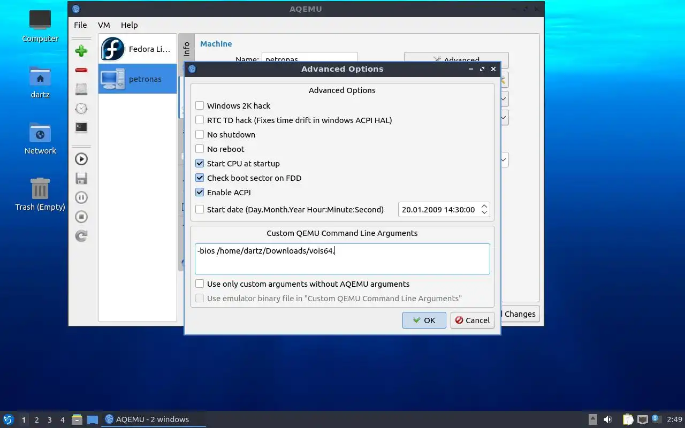This screenshot has height=428, width=685.
Task: Click the start date and time field
Action: 444,209
